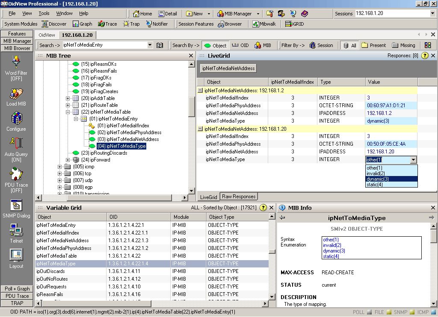This screenshot has height=317, width=438.
Task: Open the SNMP Dialog tool
Action: (x=16, y=205)
